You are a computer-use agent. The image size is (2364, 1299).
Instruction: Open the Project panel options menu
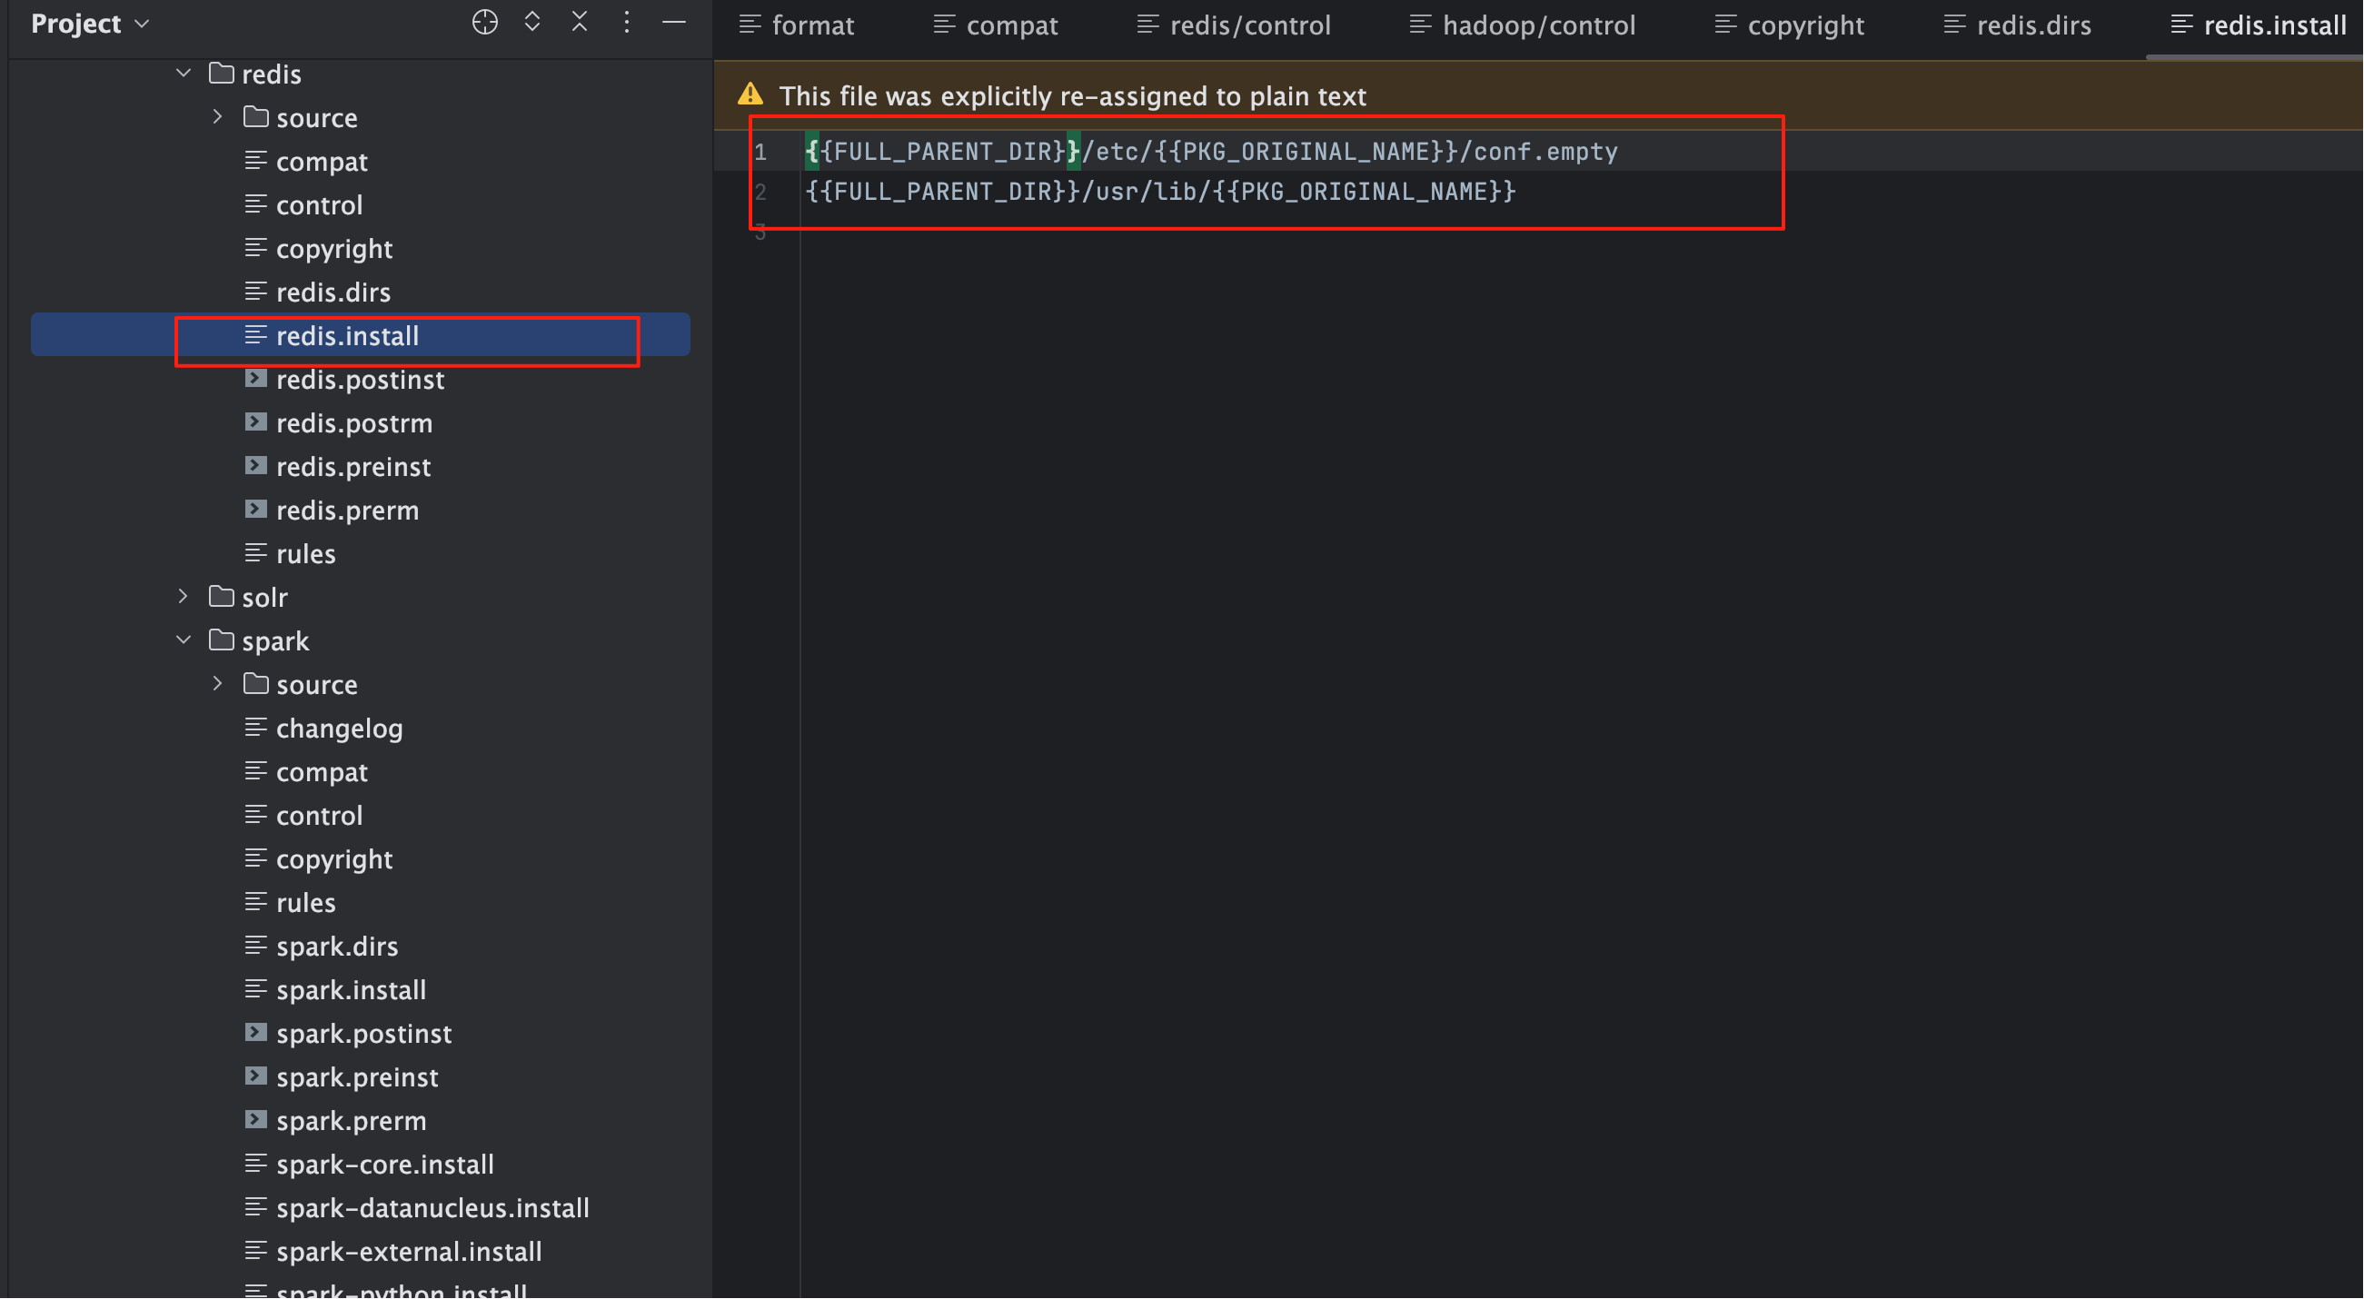click(x=627, y=22)
